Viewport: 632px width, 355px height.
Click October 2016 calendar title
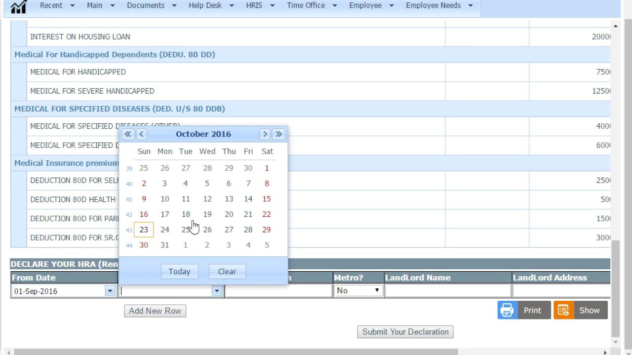pos(203,134)
